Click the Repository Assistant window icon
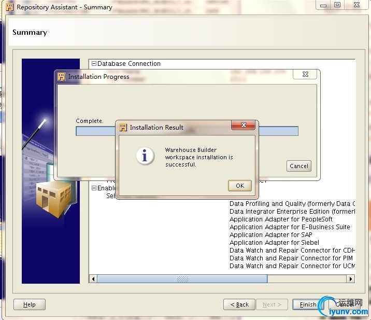 click(x=10, y=7)
